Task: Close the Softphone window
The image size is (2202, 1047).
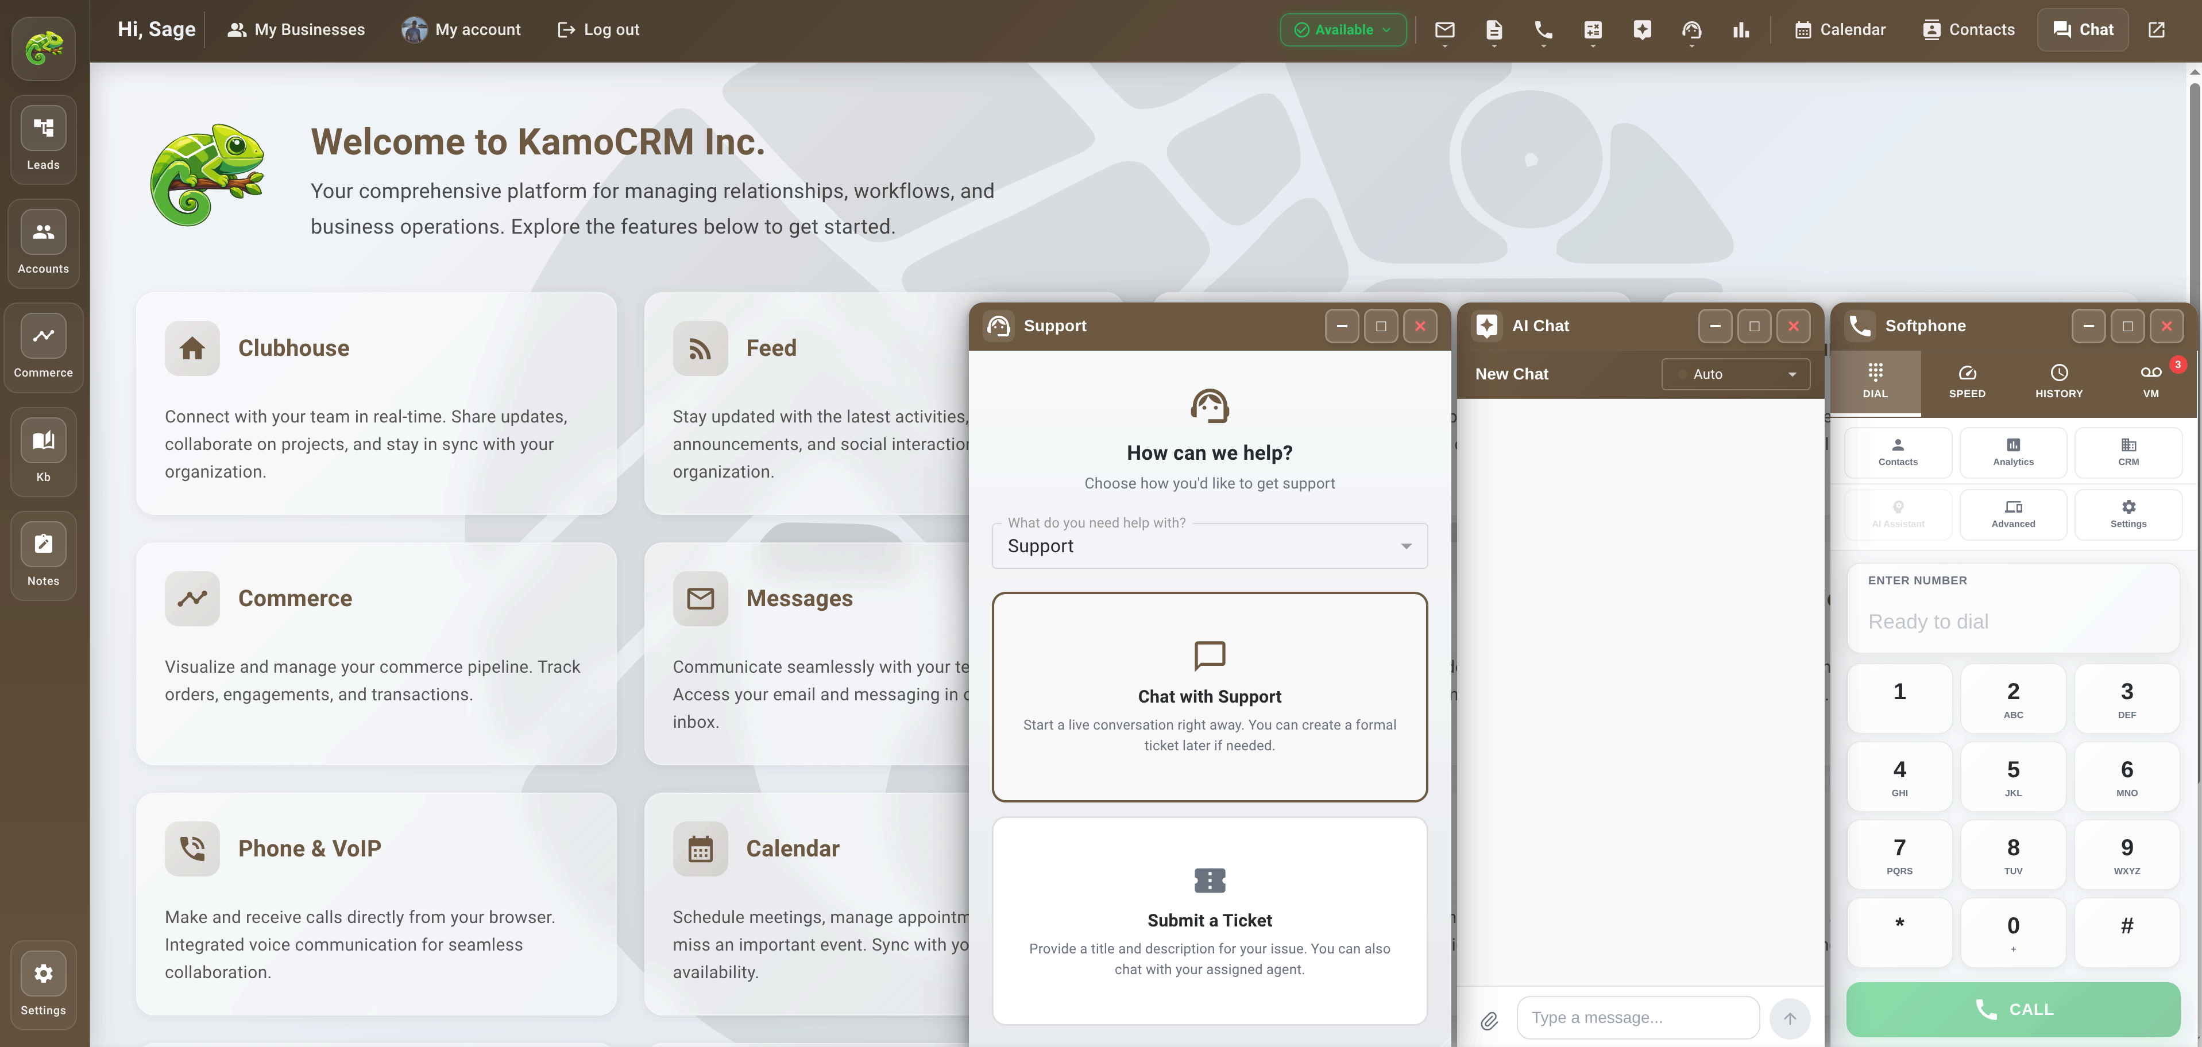Action: 2166,326
